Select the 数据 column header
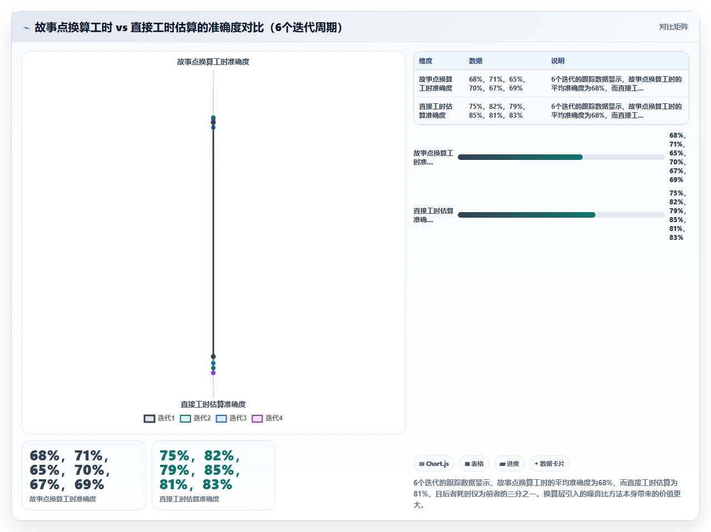This screenshot has width=711, height=532. click(505, 61)
